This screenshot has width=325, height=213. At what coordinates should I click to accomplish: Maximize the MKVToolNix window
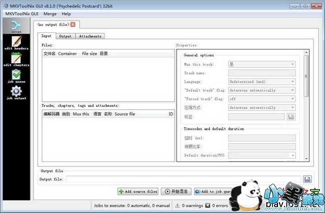pyautogui.click(x=305, y=6)
